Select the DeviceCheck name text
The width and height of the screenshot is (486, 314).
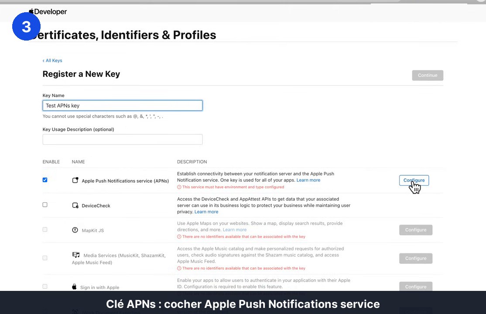pos(96,205)
